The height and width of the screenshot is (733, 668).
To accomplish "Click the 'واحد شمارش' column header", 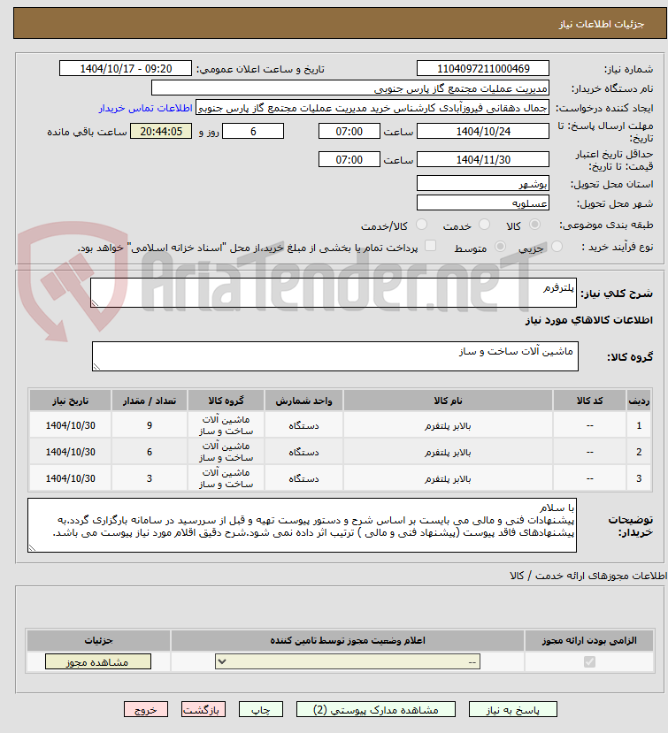I will coord(303,401).
